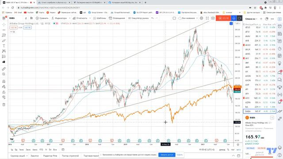Open the candlestick chart style selector
The width and height of the screenshot is (283, 159).
click(31, 18)
